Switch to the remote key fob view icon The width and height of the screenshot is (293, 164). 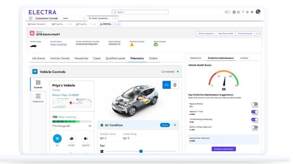pyautogui.click(x=175, y=85)
